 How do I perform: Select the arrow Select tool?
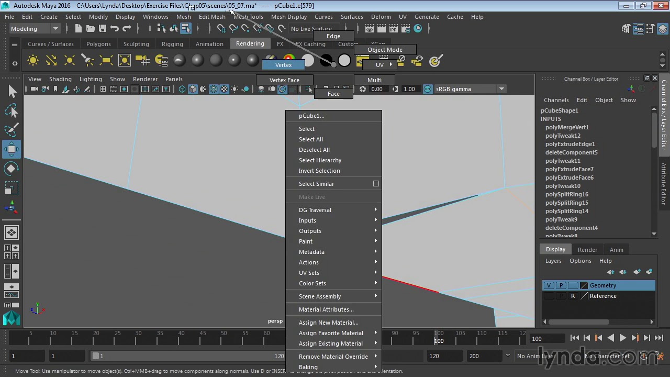click(12, 92)
